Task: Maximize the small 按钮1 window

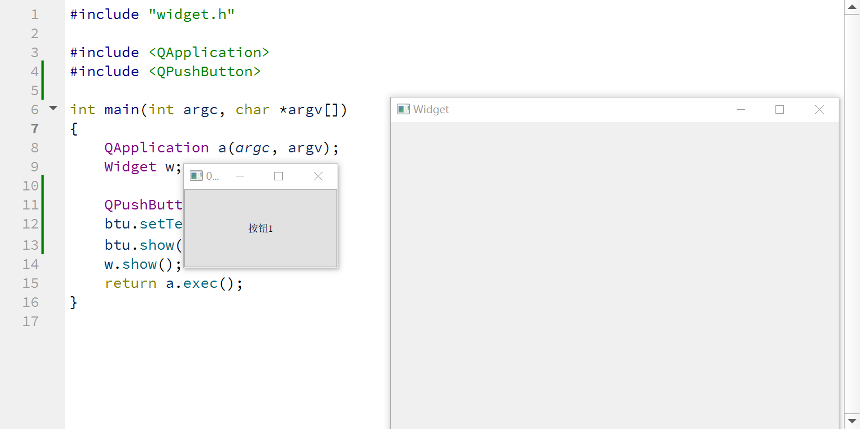Action: coord(278,176)
